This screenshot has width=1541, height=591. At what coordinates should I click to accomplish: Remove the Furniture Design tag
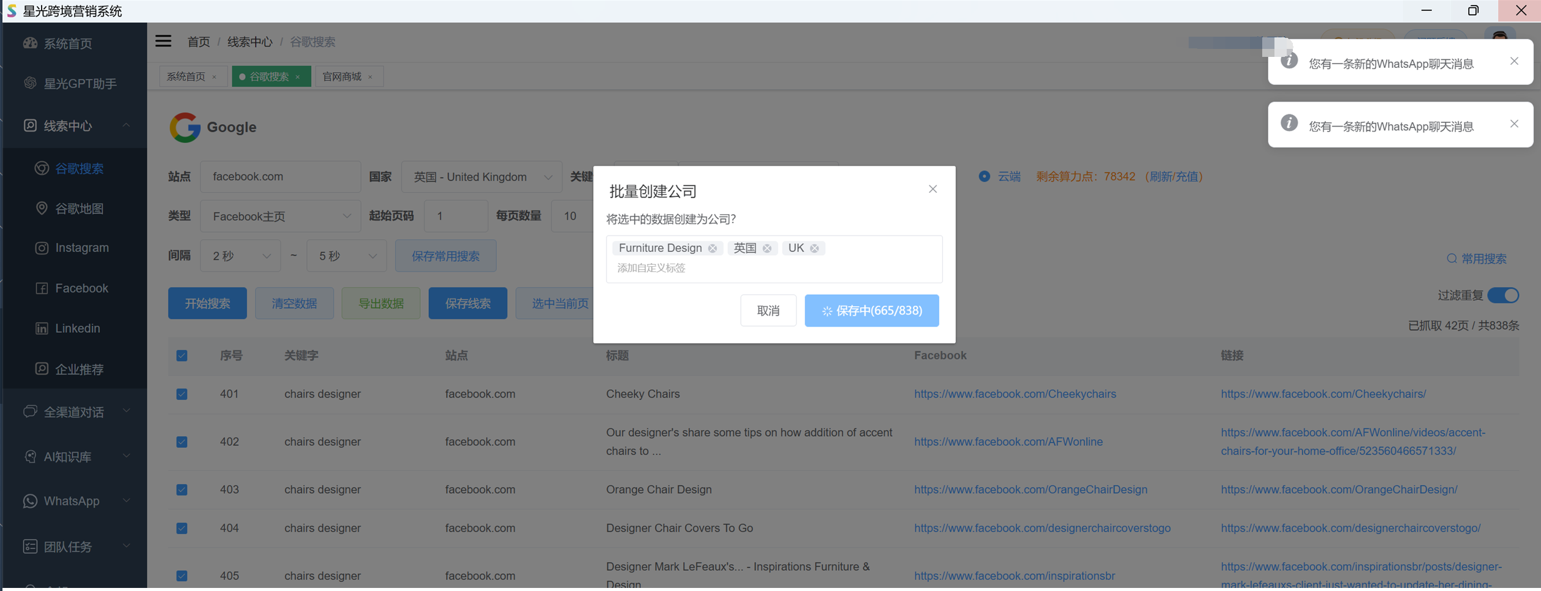pyautogui.click(x=713, y=248)
